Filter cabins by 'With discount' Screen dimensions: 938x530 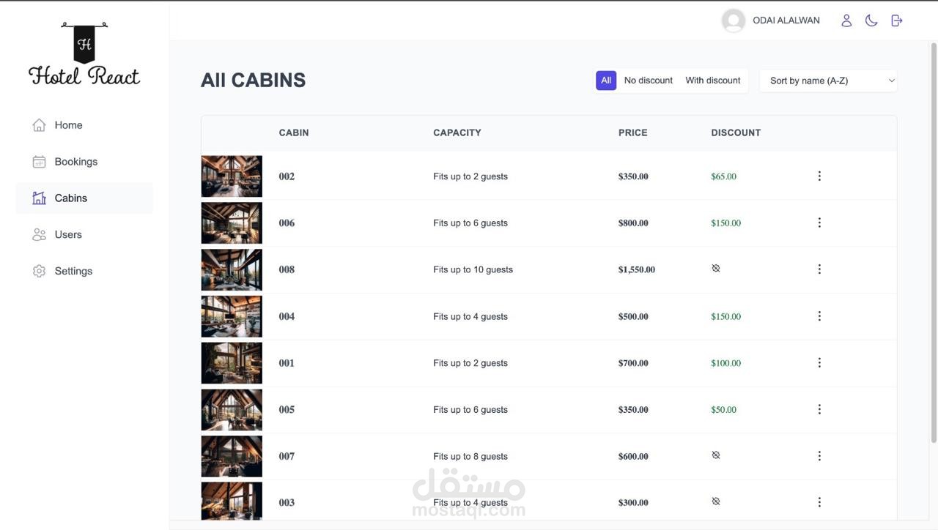click(x=712, y=81)
